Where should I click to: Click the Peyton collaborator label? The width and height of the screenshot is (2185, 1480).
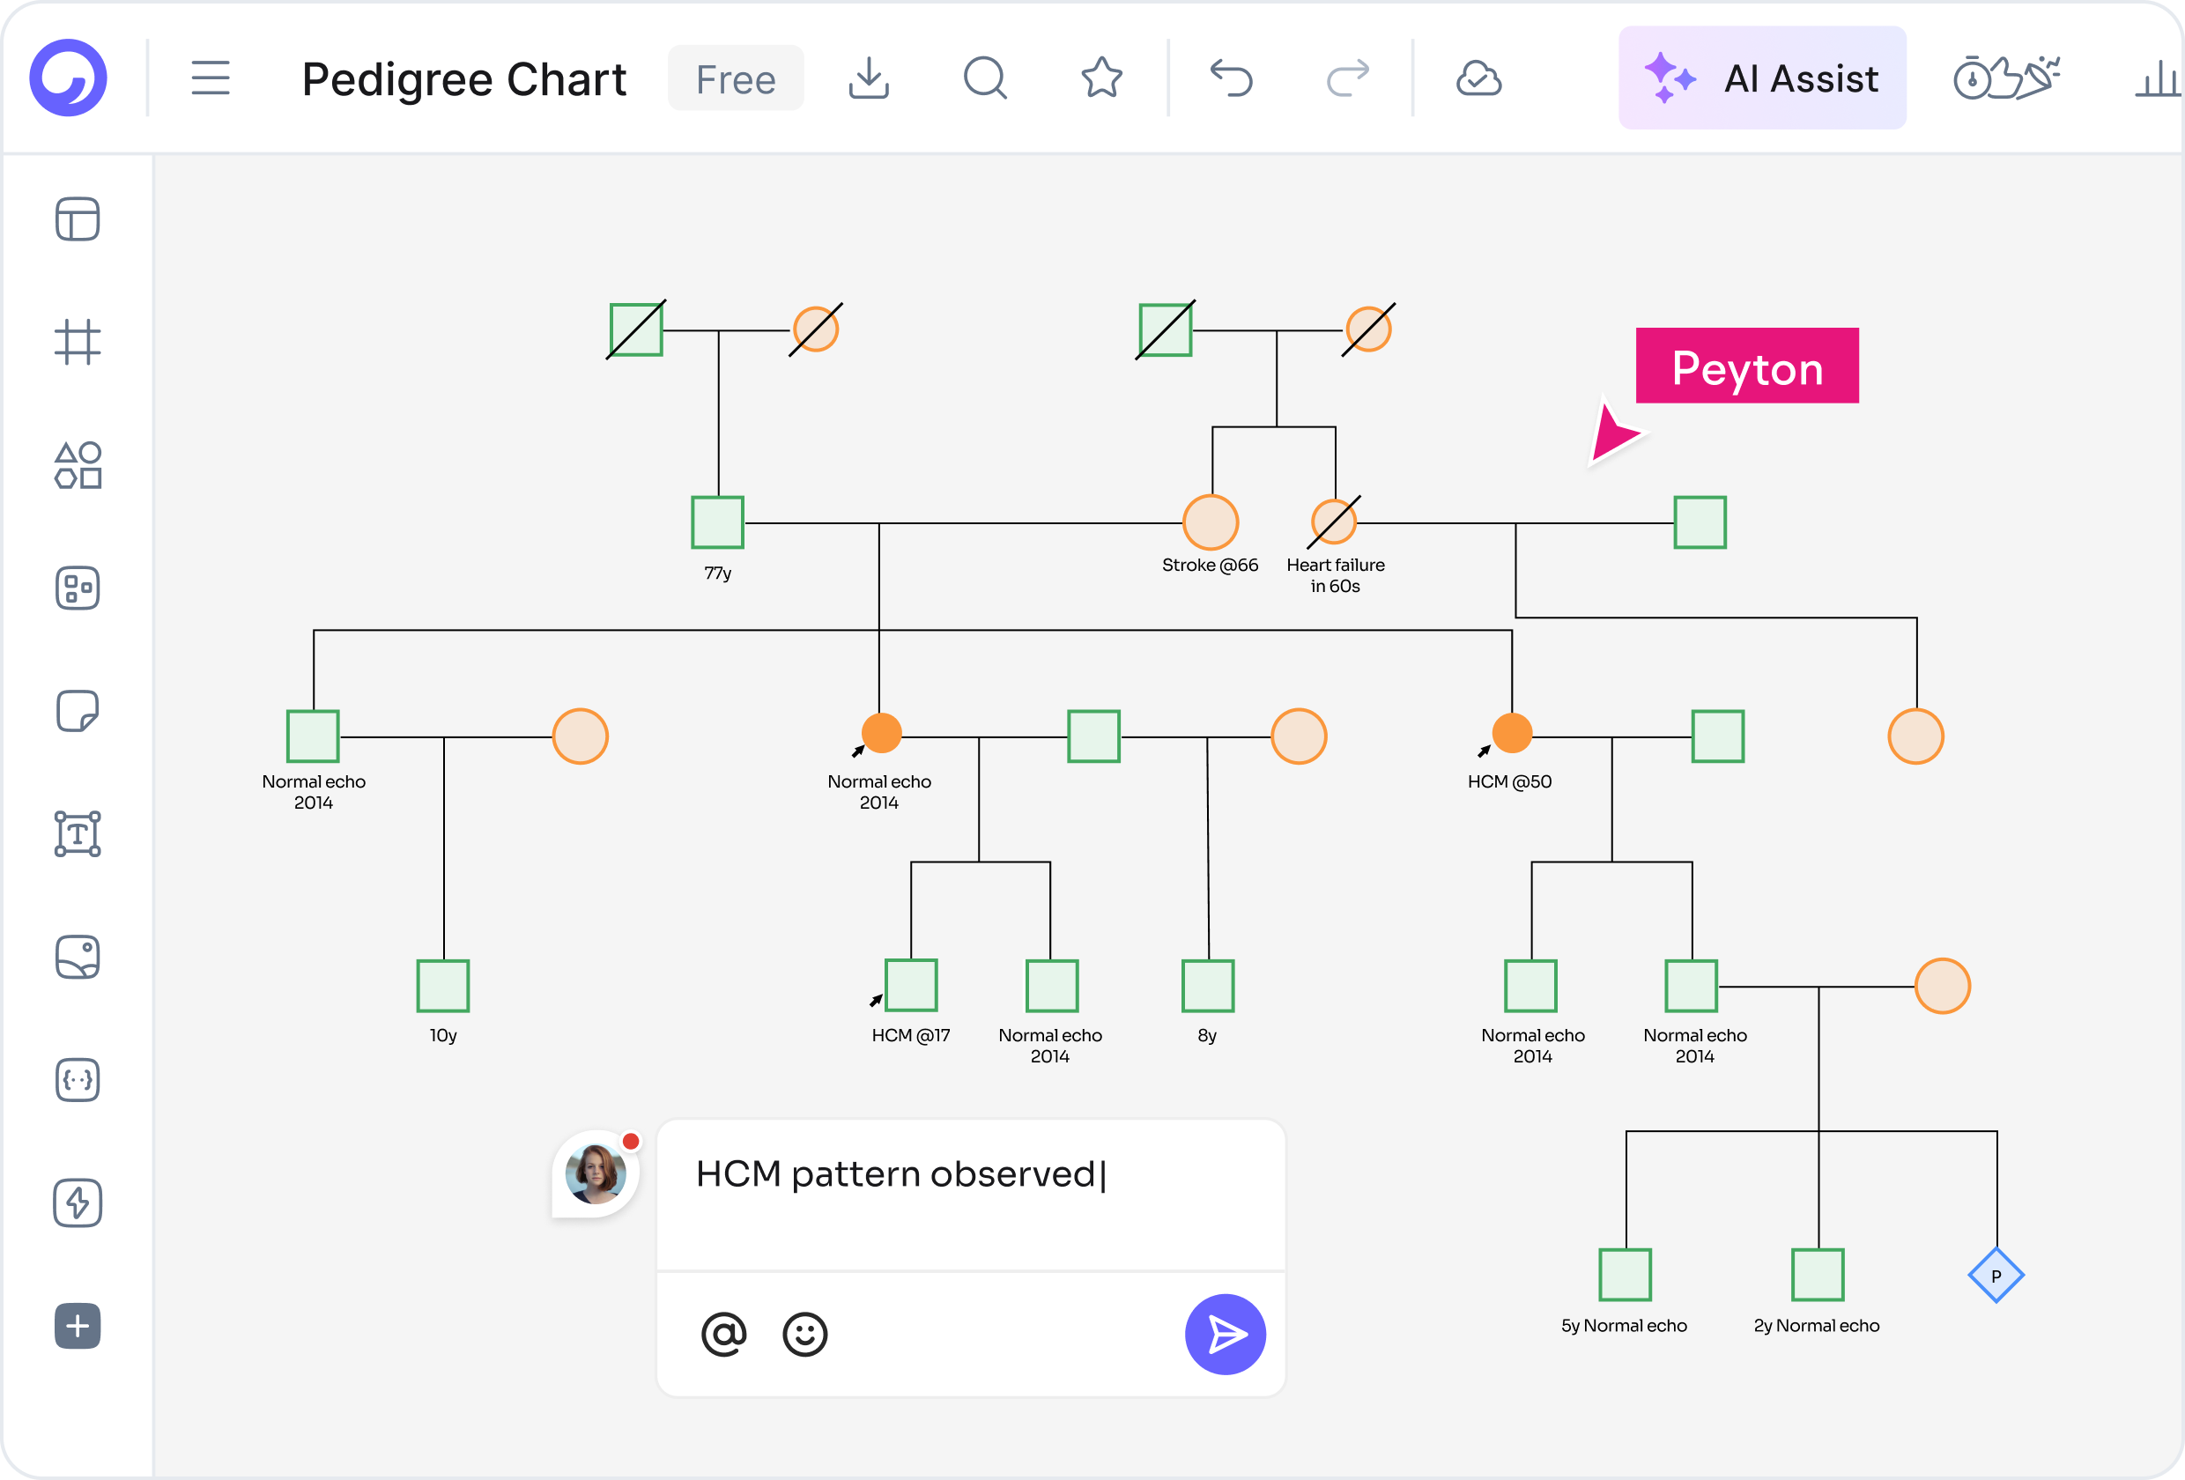click(x=1747, y=366)
